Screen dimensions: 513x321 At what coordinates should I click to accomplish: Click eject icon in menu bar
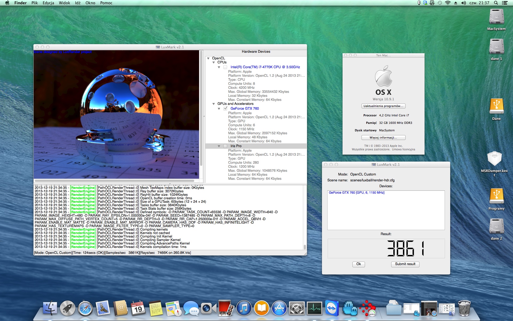(456, 3)
